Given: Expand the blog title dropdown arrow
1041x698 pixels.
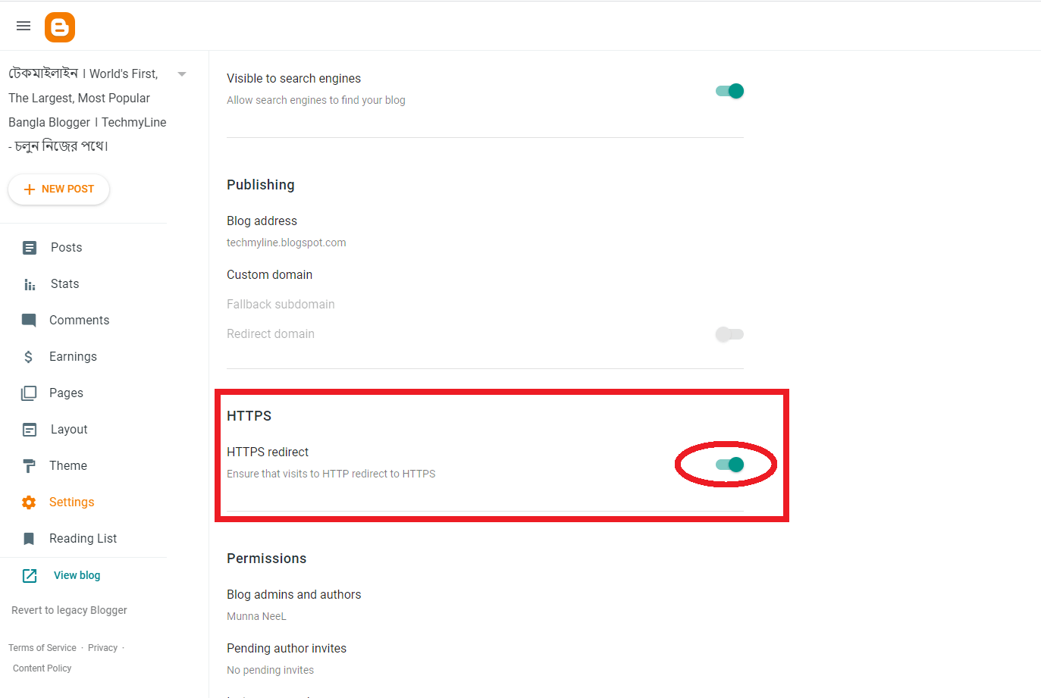Looking at the screenshot, I should point(182,74).
